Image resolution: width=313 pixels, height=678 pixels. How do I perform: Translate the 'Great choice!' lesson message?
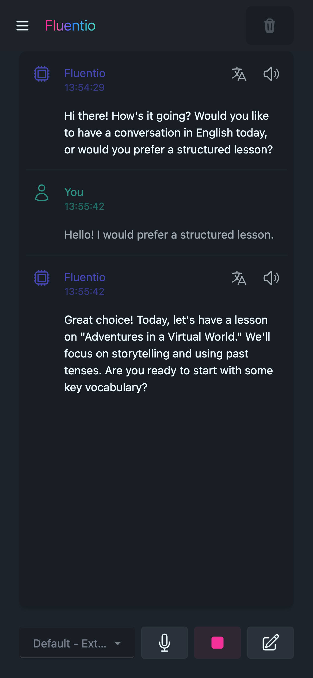click(239, 278)
